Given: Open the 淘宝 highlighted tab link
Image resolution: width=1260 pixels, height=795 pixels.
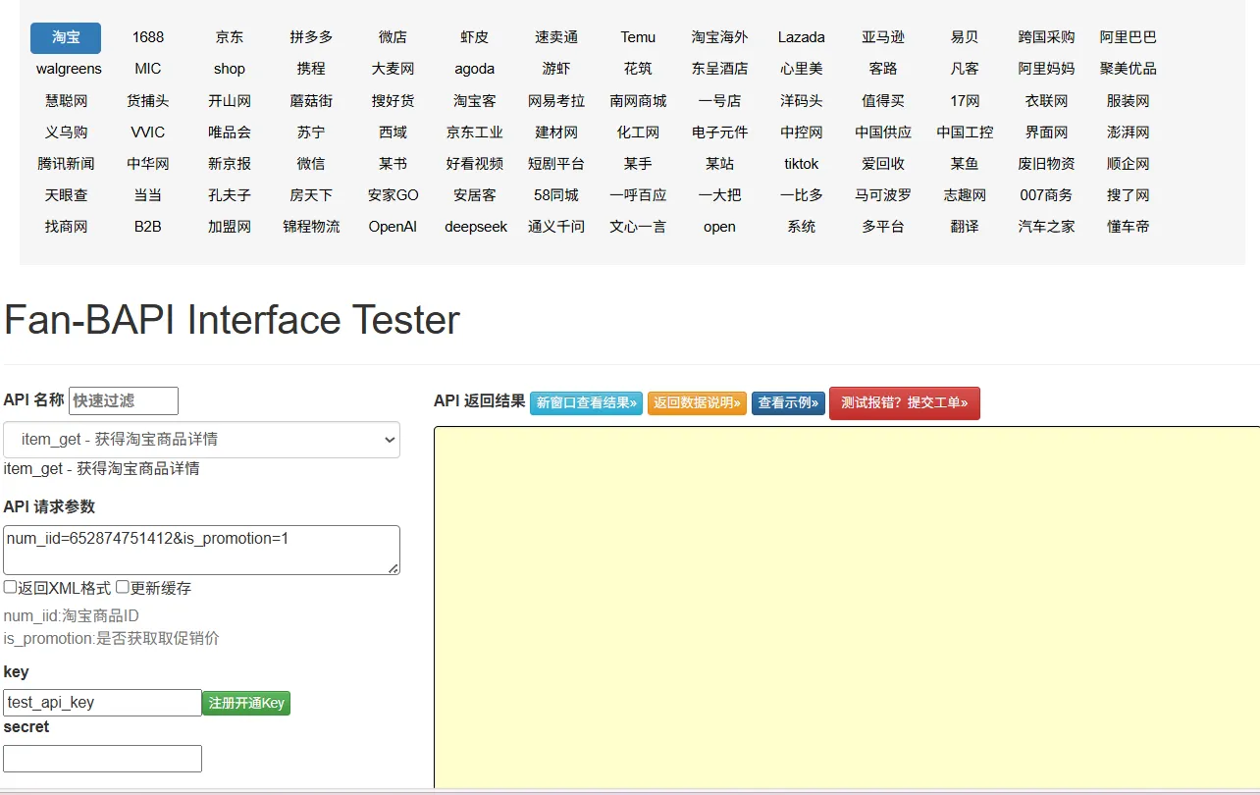Looking at the screenshot, I should coord(65,36).
